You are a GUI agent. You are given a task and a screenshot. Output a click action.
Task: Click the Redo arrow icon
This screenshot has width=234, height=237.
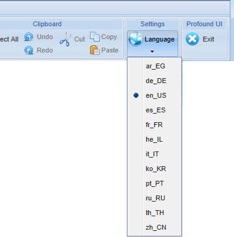[29, 50]
